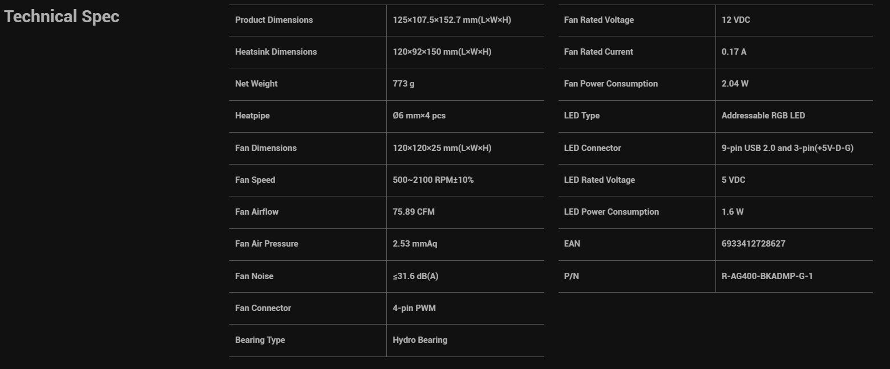Click the Fan Air Pressure label
This screenshot has width=890, height=369.
click(x=266, y=244)
